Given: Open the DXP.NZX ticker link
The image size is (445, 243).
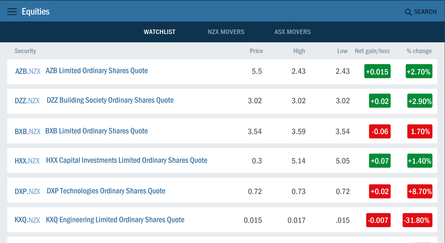Looking at the screenshot, I should 27,191.
